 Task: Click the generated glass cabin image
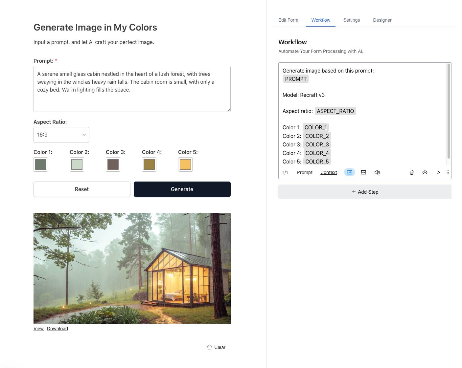(132, 268)
